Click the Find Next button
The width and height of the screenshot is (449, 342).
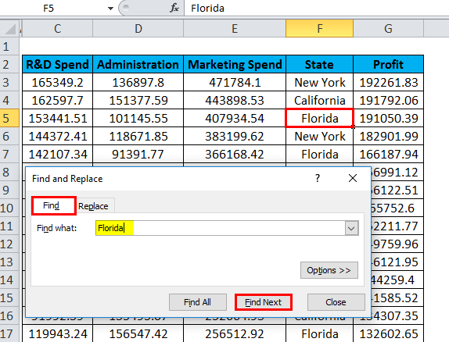[264, 302]
